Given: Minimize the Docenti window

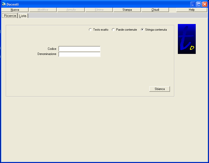Looking at the screenshot, I should click(193, 4).
